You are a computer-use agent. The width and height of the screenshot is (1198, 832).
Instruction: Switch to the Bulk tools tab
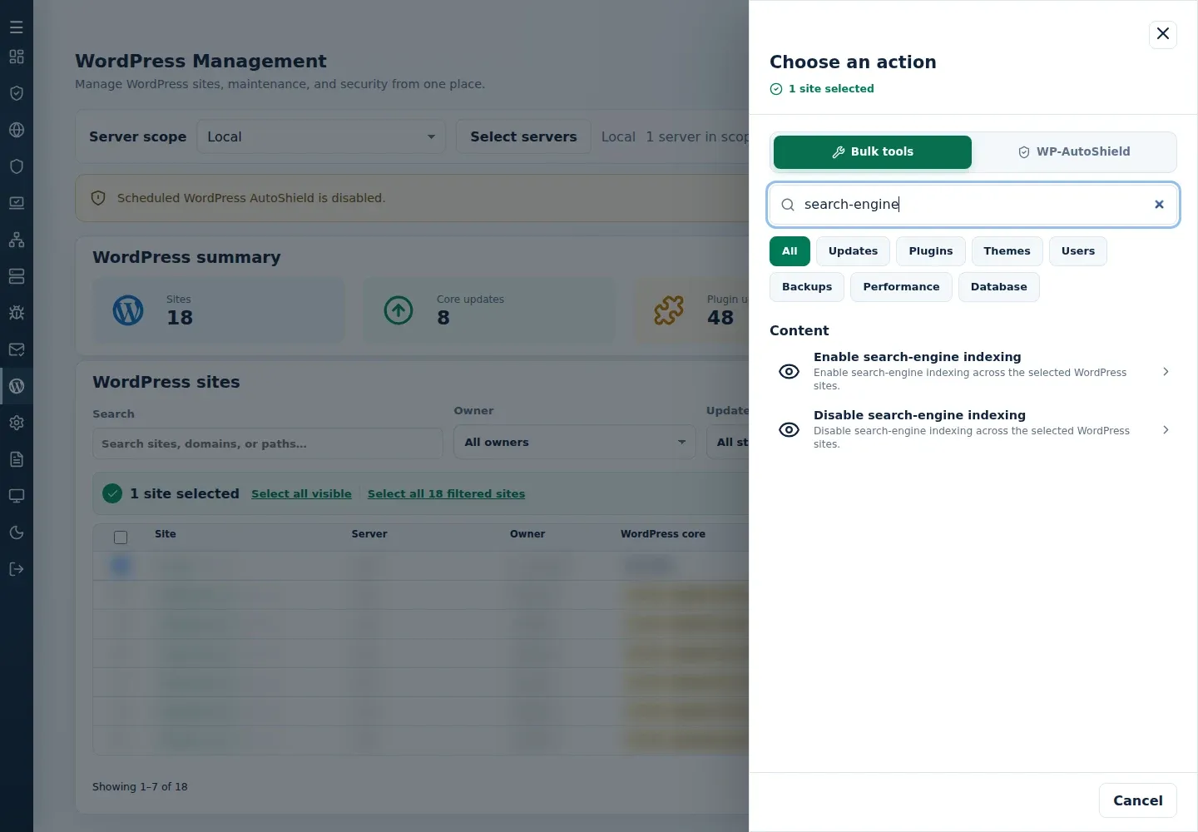(873, 152)
